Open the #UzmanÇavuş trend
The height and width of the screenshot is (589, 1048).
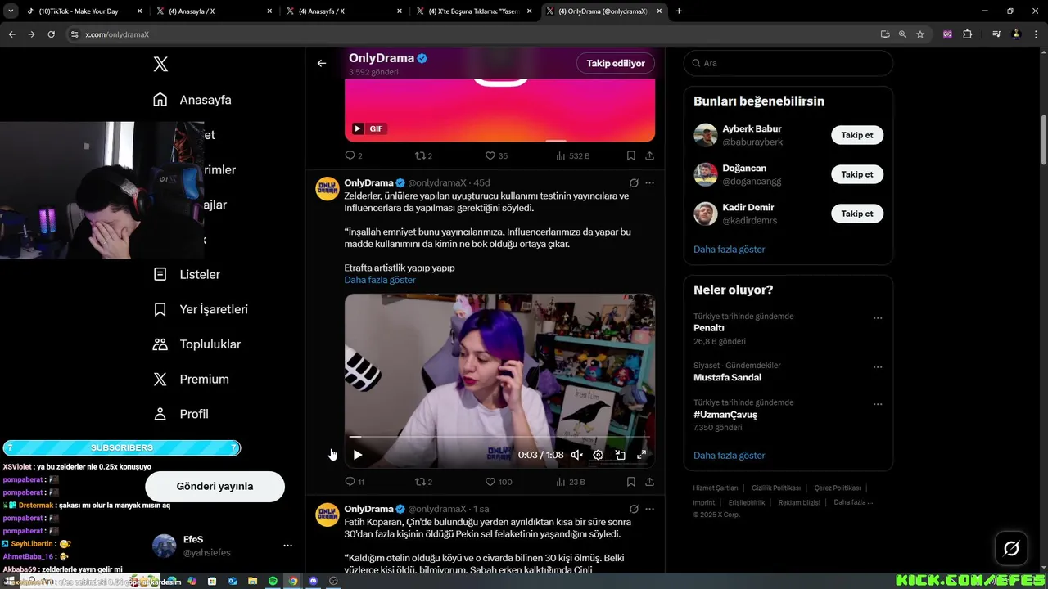pos(725,415)
